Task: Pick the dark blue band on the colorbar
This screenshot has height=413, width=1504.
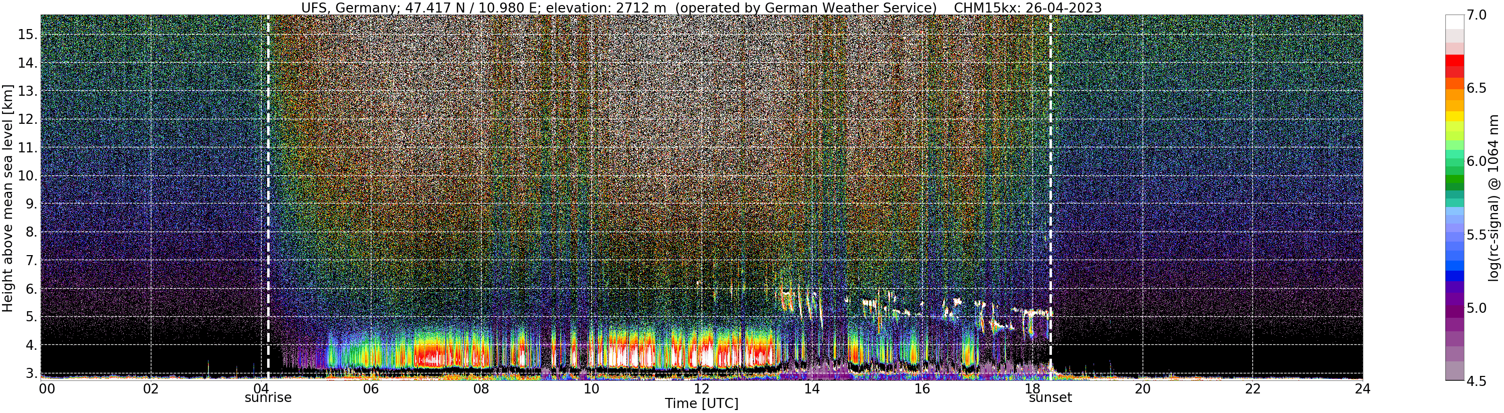Action: (x=1454, y=276)
